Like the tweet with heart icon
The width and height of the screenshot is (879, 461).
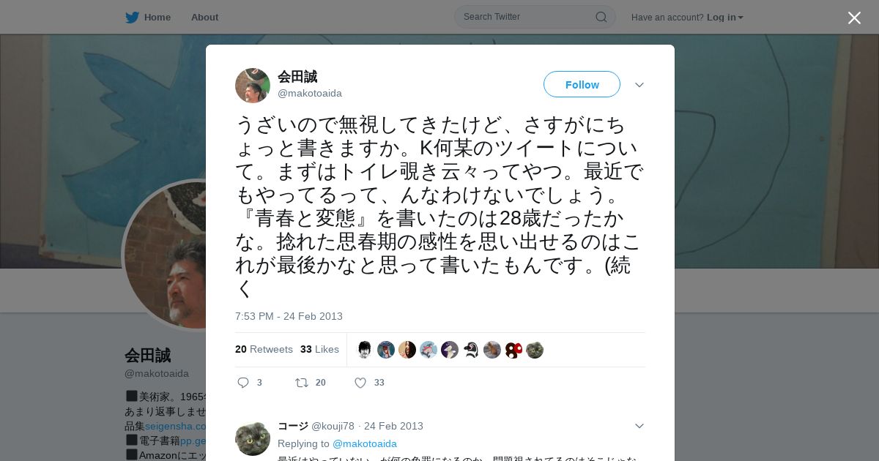tap(360, 382)
